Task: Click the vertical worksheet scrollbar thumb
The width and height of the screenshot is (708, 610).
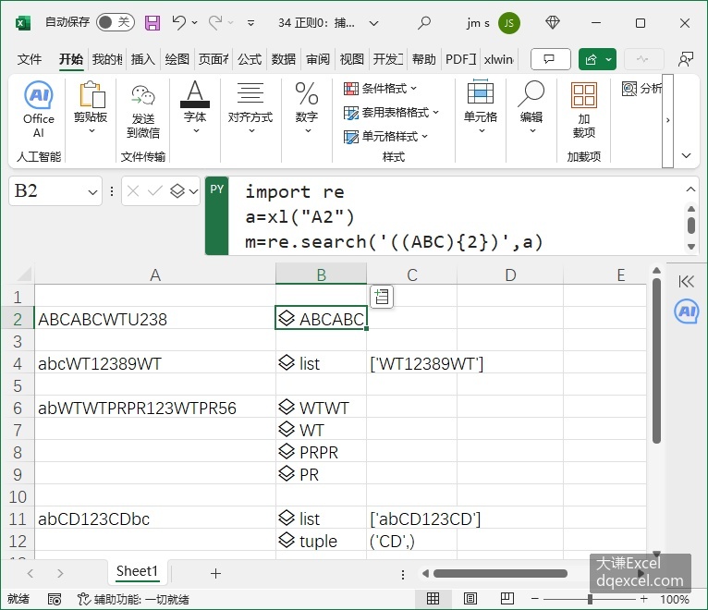Action: point(656,360)
